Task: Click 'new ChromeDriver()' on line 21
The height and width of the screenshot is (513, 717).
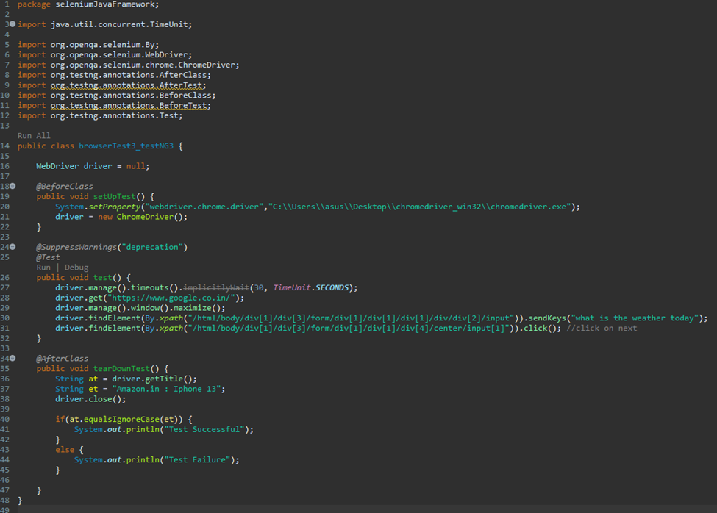Action: click(x=142, y=217)
